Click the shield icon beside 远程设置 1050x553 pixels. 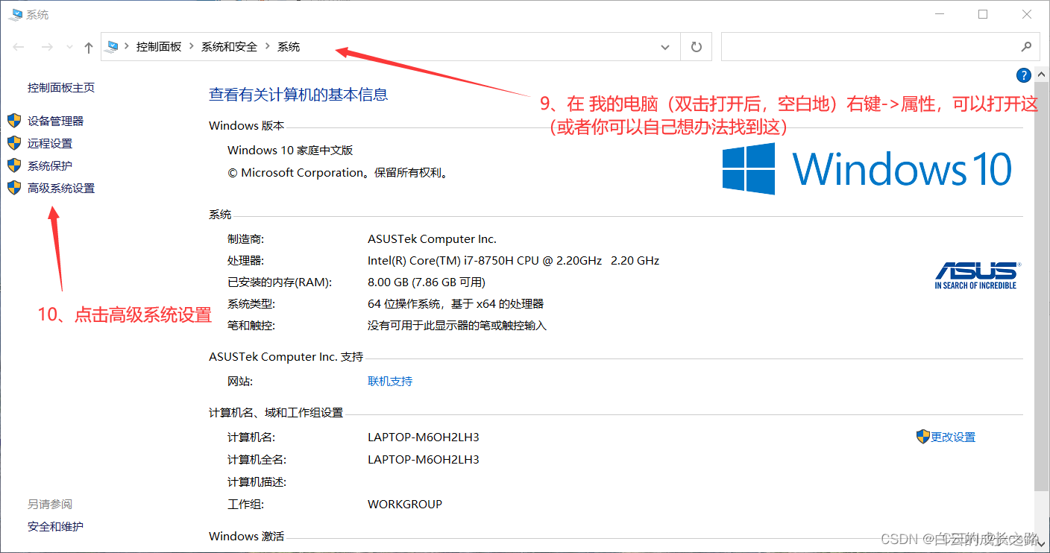14,143
